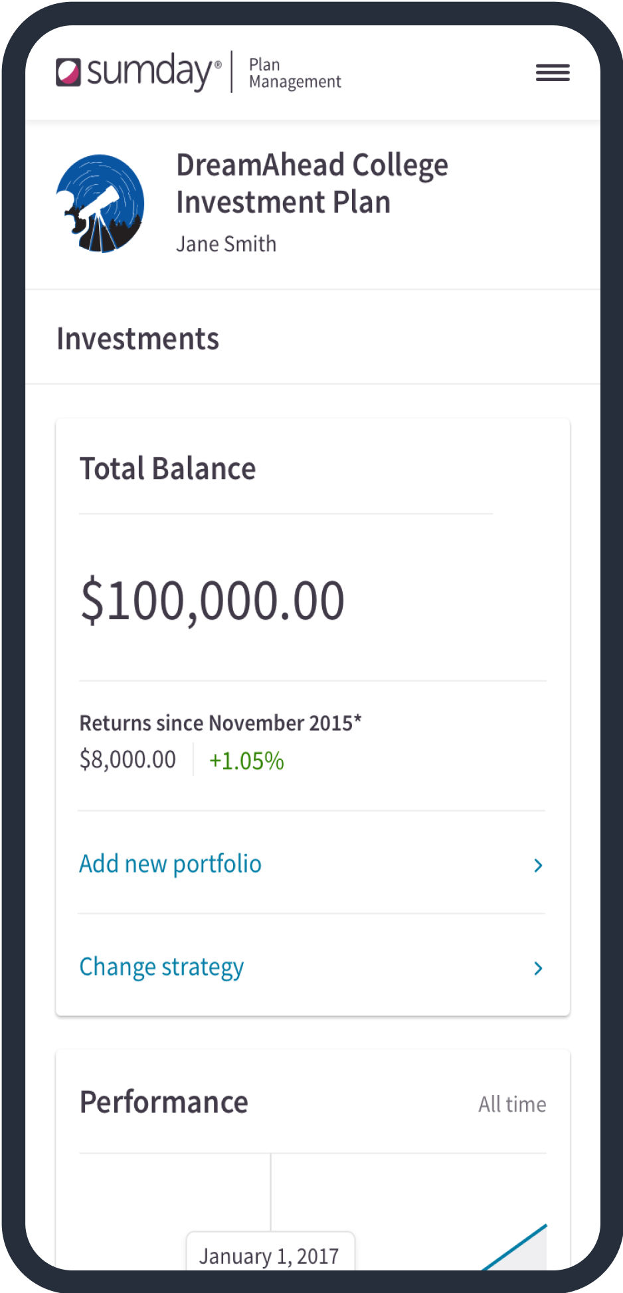Image resolution: width=623 pixels, height=1293 pixels.
Task: Click the Sumday logo
Action: pyautogui.click(x=138, y=72)
